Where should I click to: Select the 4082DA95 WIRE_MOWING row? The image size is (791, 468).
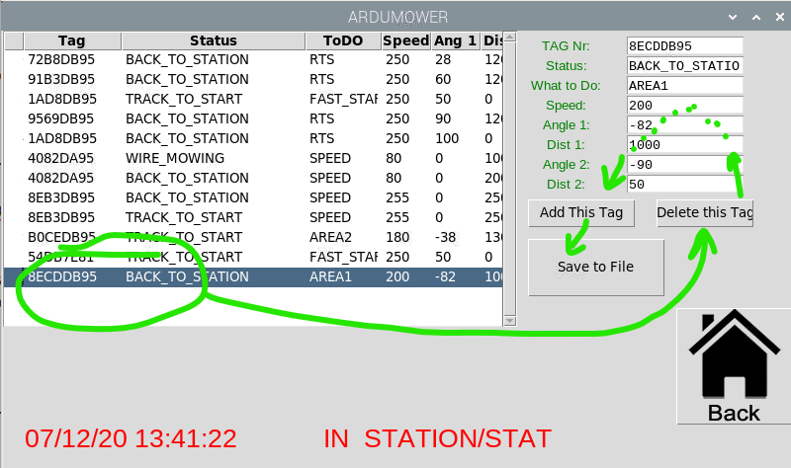click(x=253, y=158)
